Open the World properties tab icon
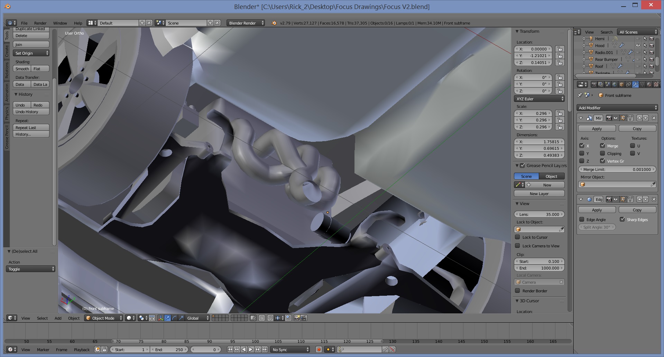This screenshot has height=357, width=664. [x=614, y=84]
